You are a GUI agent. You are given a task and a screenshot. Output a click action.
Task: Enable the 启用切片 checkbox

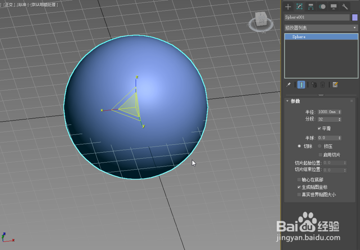[320, 154]
